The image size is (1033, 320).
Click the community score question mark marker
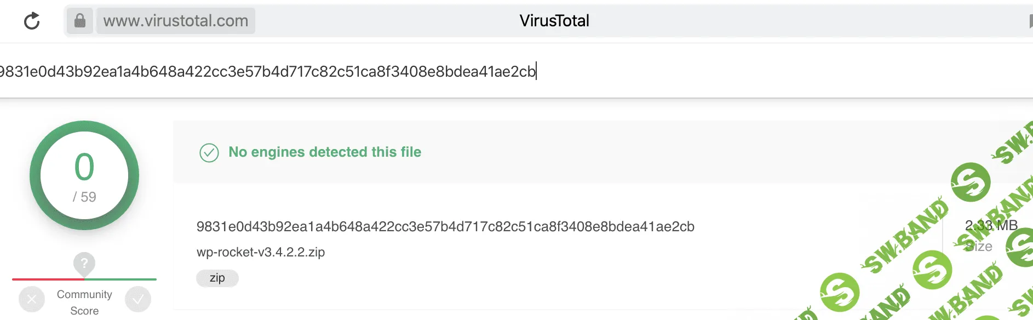point(84,264)
